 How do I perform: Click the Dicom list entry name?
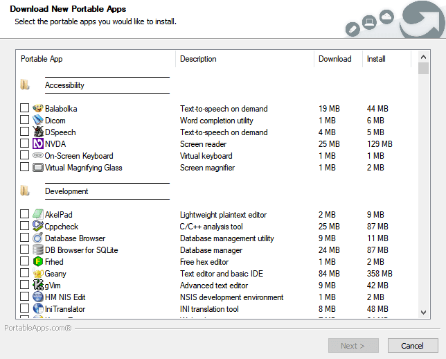tap(55, 121)
